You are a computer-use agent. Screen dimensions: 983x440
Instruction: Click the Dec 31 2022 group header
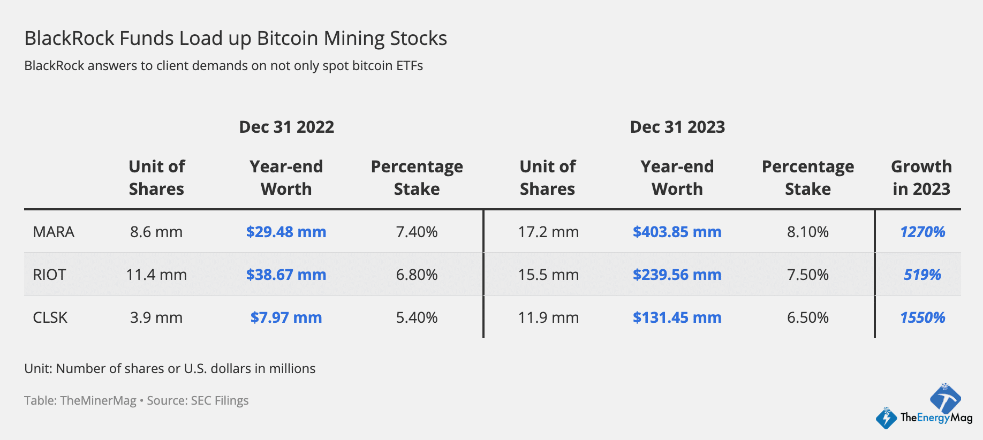pyautogui.click(x=286, y=127)
